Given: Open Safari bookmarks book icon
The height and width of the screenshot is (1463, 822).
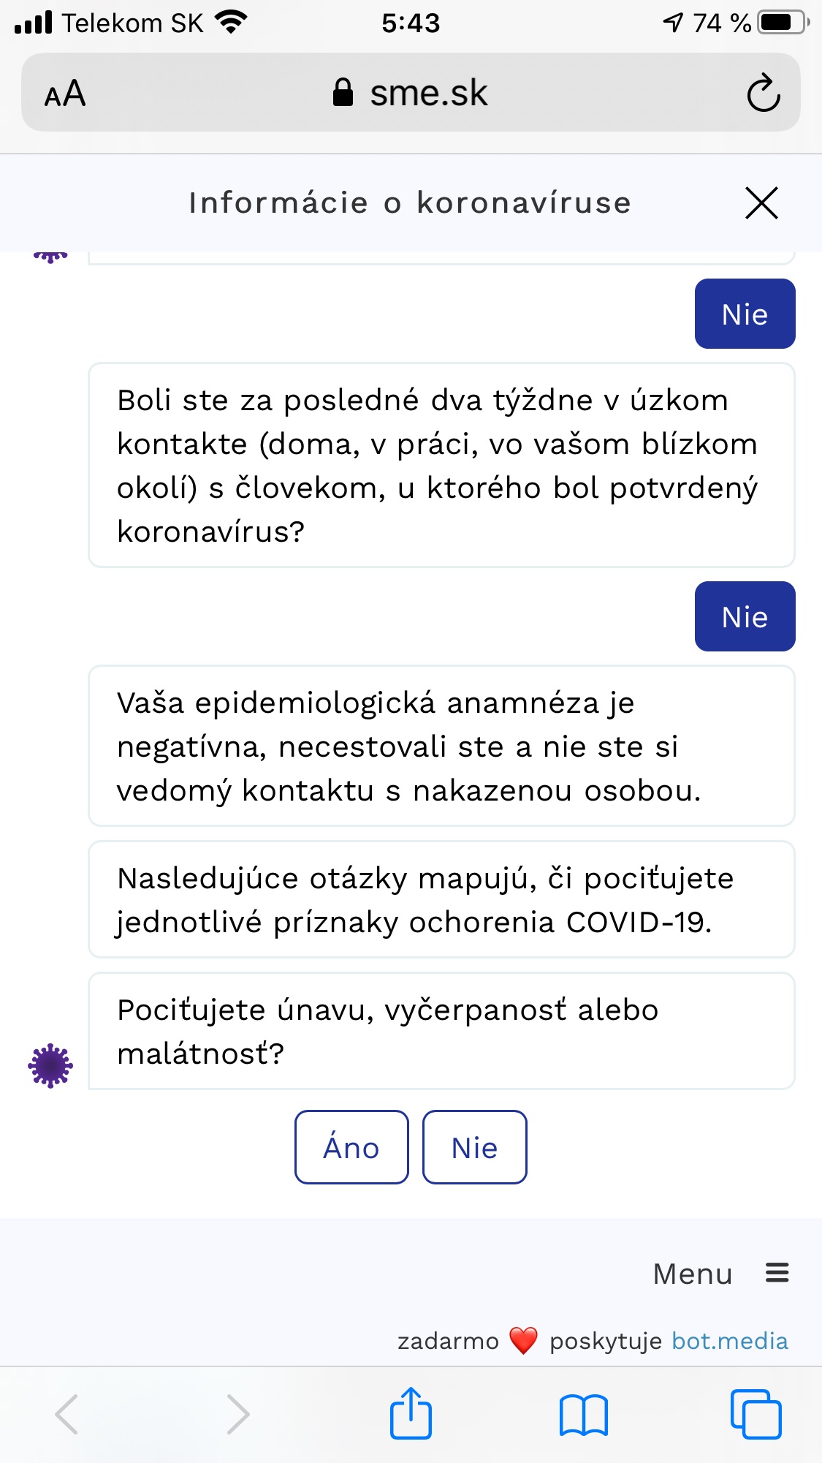Looking at the screenshot, I should tap(583, 1415).
